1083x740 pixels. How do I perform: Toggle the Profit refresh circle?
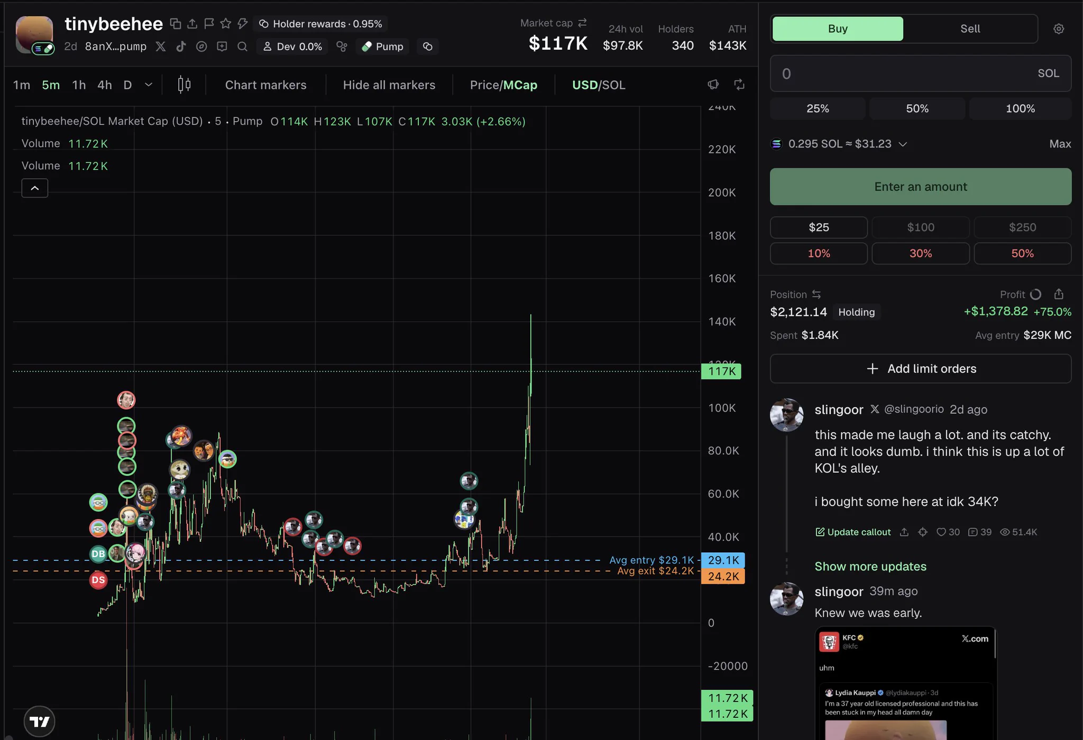coord(1035,294)
